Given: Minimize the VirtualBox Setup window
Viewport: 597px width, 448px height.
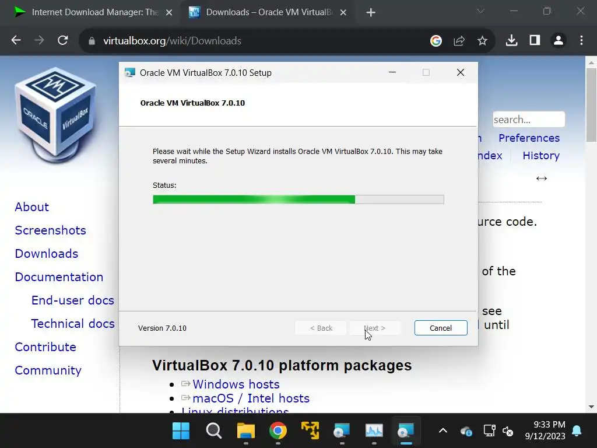Looking at the screenshot, I should click(x=392, y=72).
